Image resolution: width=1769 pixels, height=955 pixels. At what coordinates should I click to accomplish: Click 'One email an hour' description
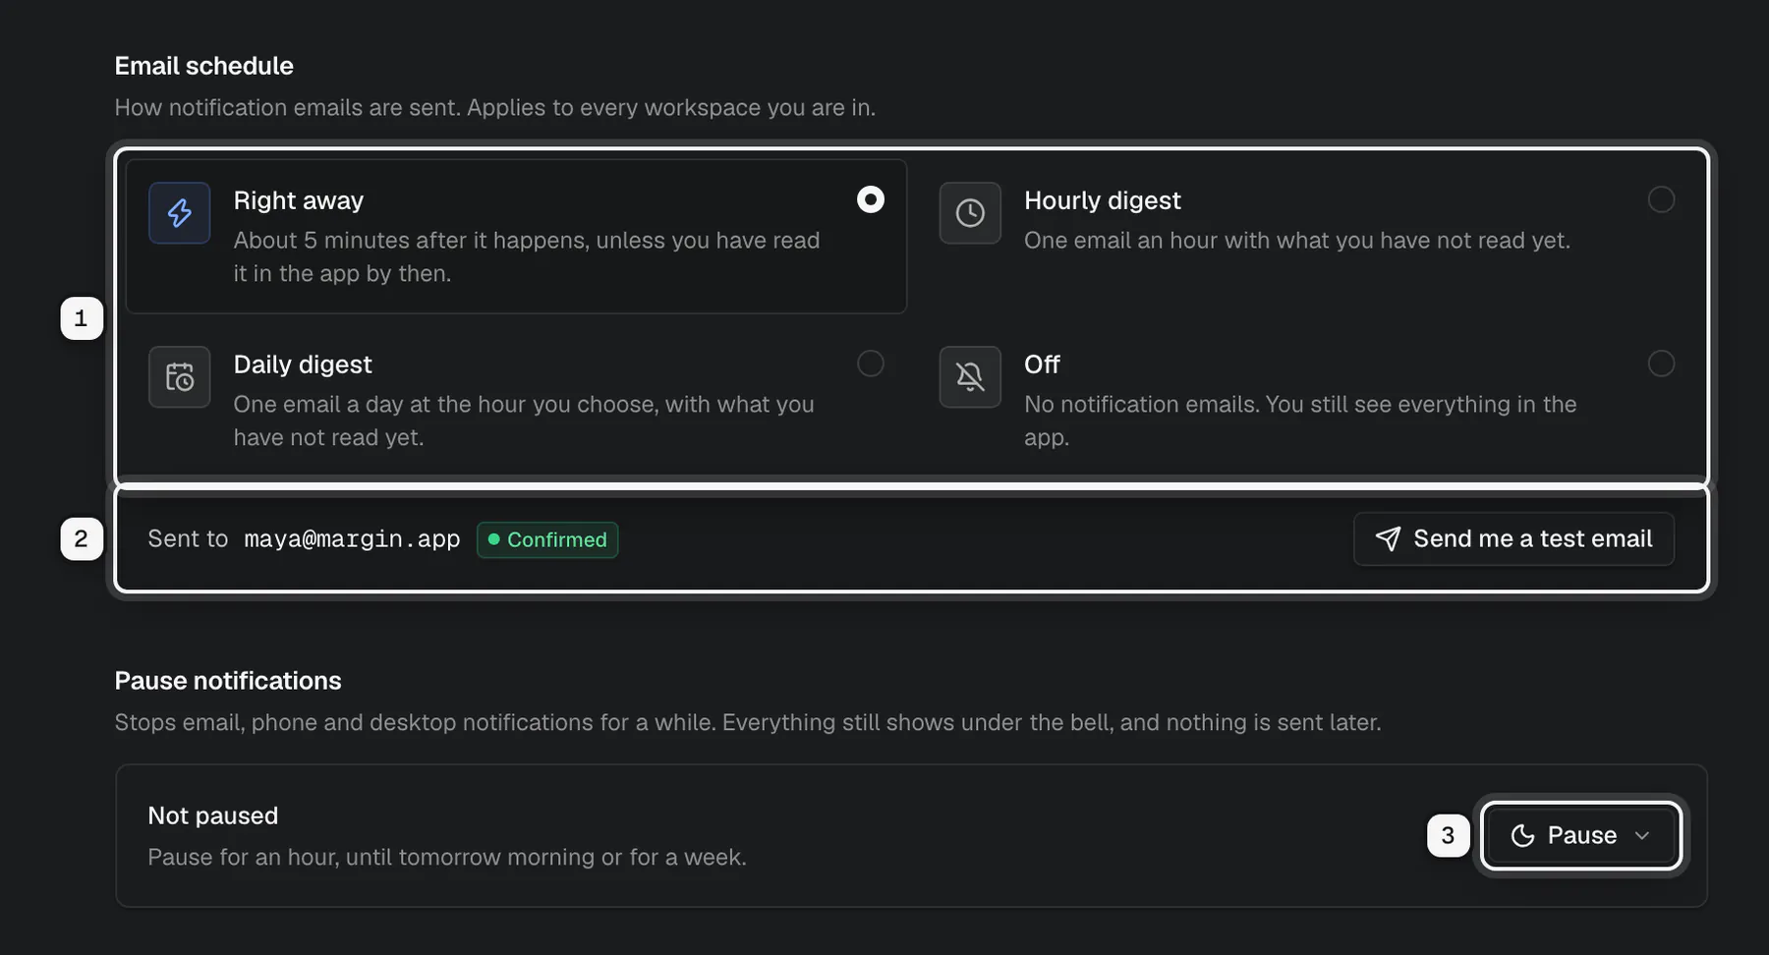(x=1297, y=240)
